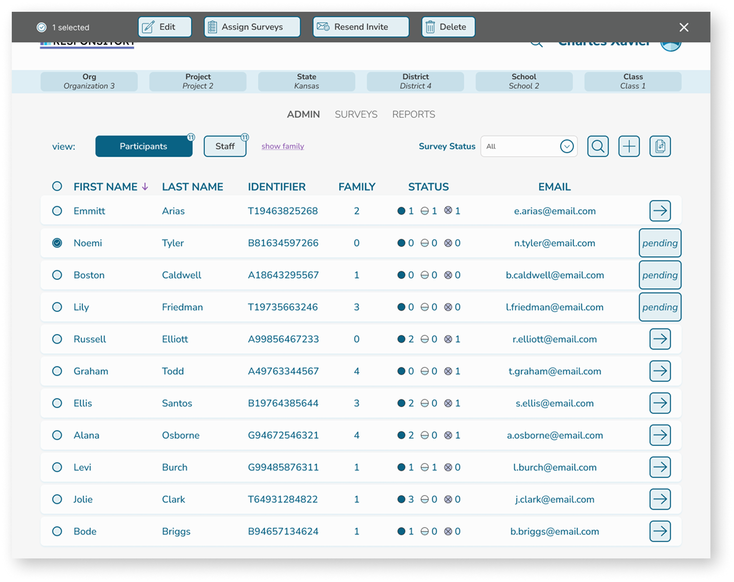Select Lily Friedman row radio
Viewport: 734px width, 582px height.
57,307
